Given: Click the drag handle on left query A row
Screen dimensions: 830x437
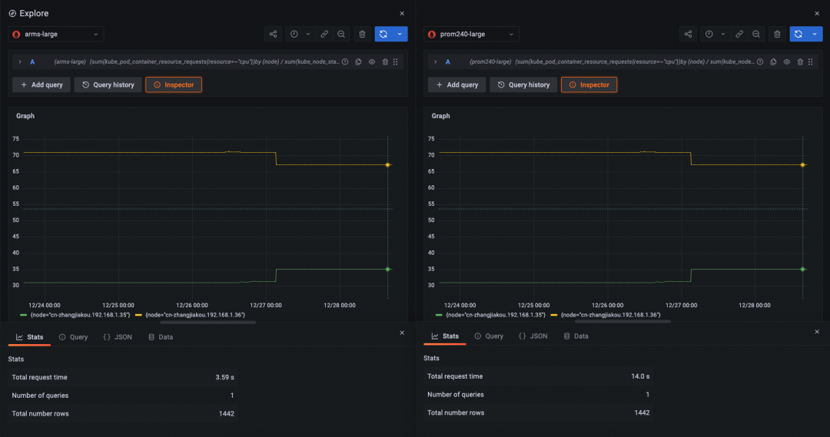Looking at the screenshot, I should (396, 61).
